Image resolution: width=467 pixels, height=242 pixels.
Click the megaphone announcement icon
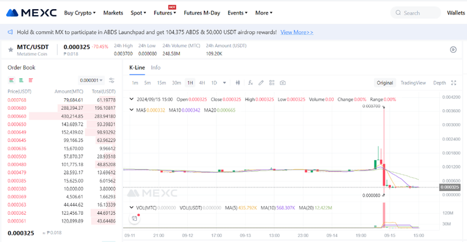(10, 32)
